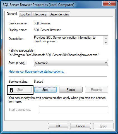Open the Dependencies tab

[59, 14]
